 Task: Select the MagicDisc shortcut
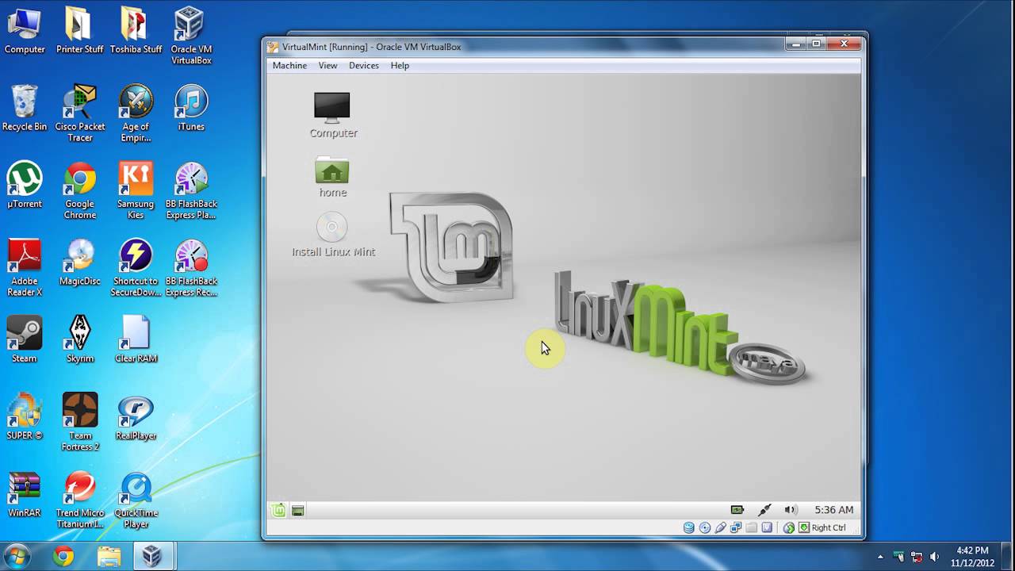coord(79,263)
